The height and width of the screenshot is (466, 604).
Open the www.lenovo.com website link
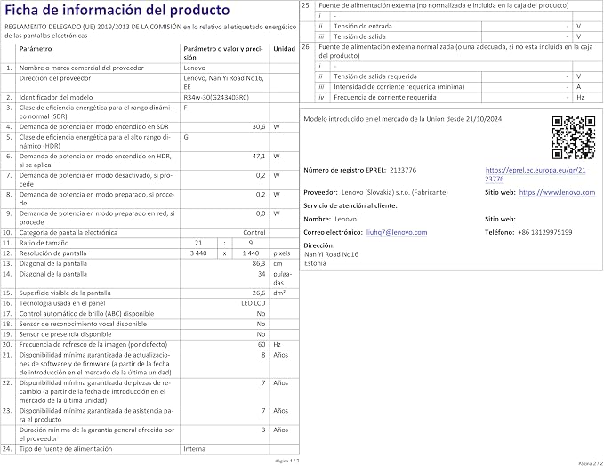(x=557, y=192)
